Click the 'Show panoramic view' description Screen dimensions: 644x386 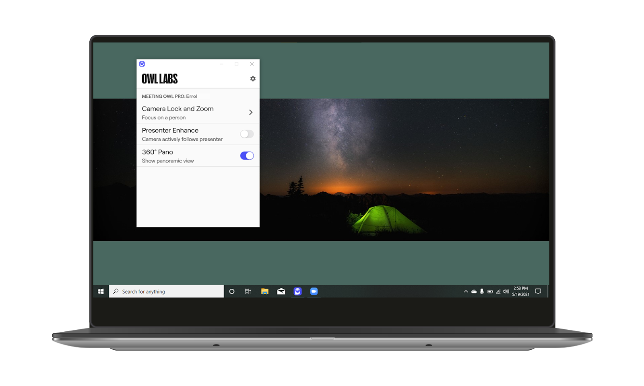pyautogui.click(x=168, y=161)
